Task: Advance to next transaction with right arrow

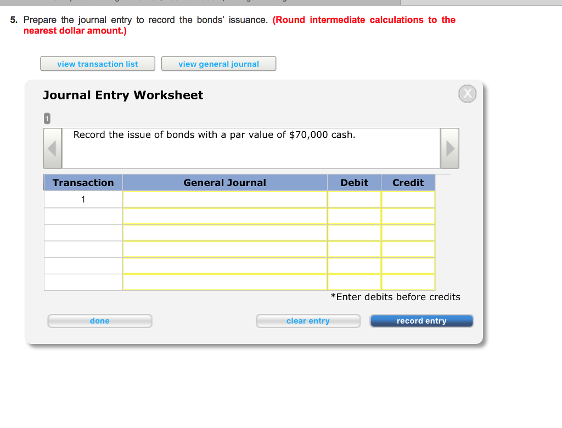Action: tap(450, 148)
